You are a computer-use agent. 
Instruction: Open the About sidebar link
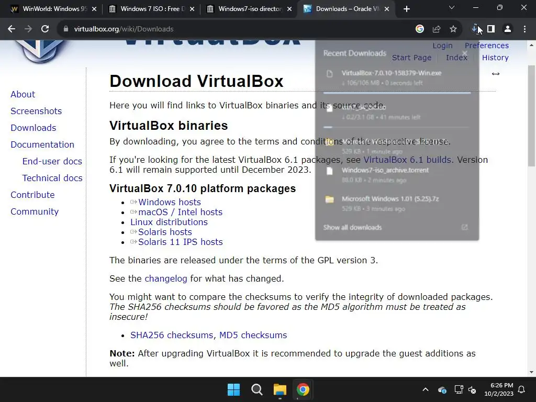23,94
